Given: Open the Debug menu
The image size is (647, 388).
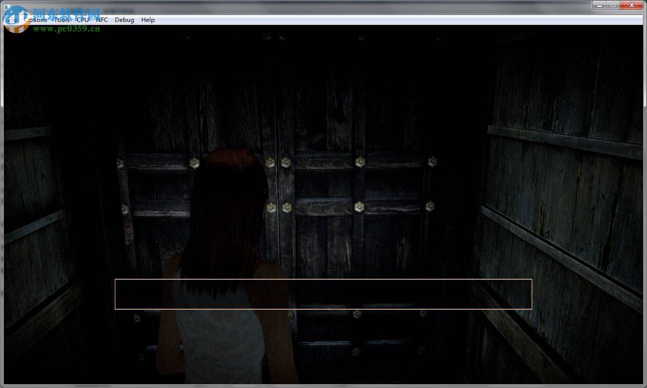Looking at the screenshot, I should click(x=124, y=20).
